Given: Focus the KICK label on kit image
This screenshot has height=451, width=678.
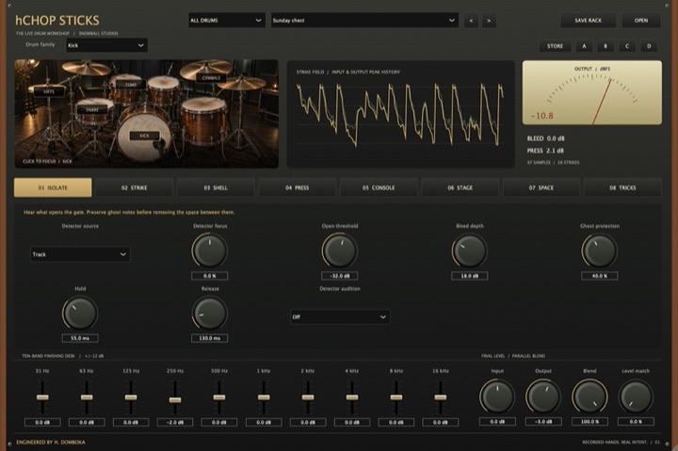Looking at the screenshot, I should [x=144, y=136].
